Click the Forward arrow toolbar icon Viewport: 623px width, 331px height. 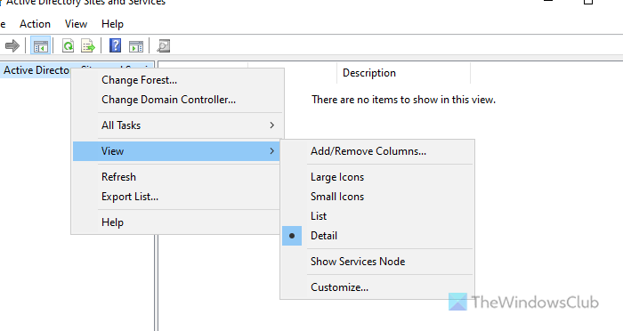[12, 45]
